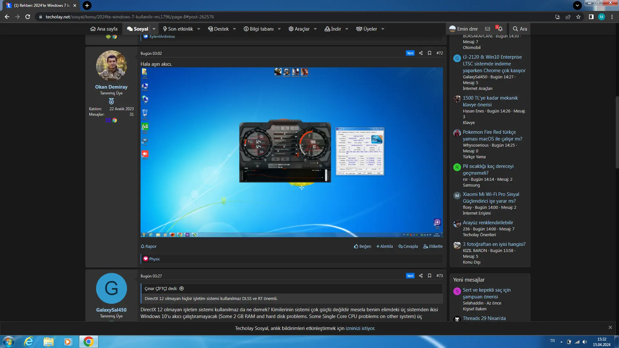Open the Destek navigation item

click(x=218, y=29)
